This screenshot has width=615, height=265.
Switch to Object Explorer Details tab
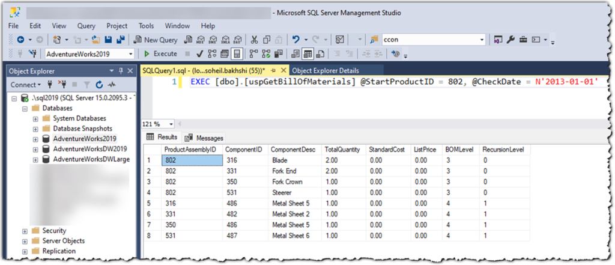[325, 71]
